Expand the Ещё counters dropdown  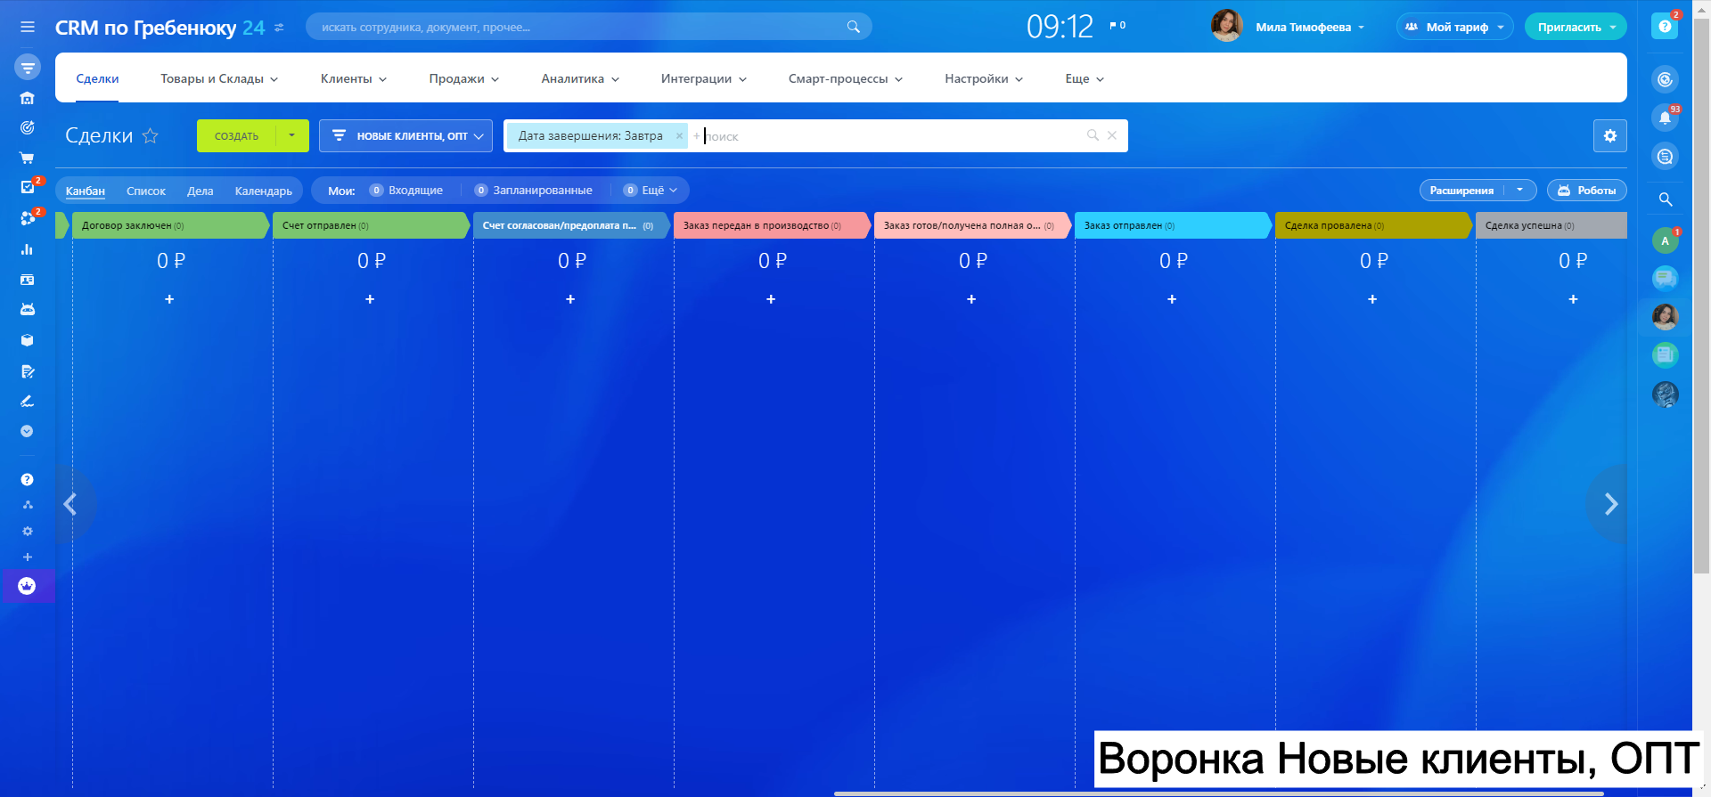coord(651,190)
